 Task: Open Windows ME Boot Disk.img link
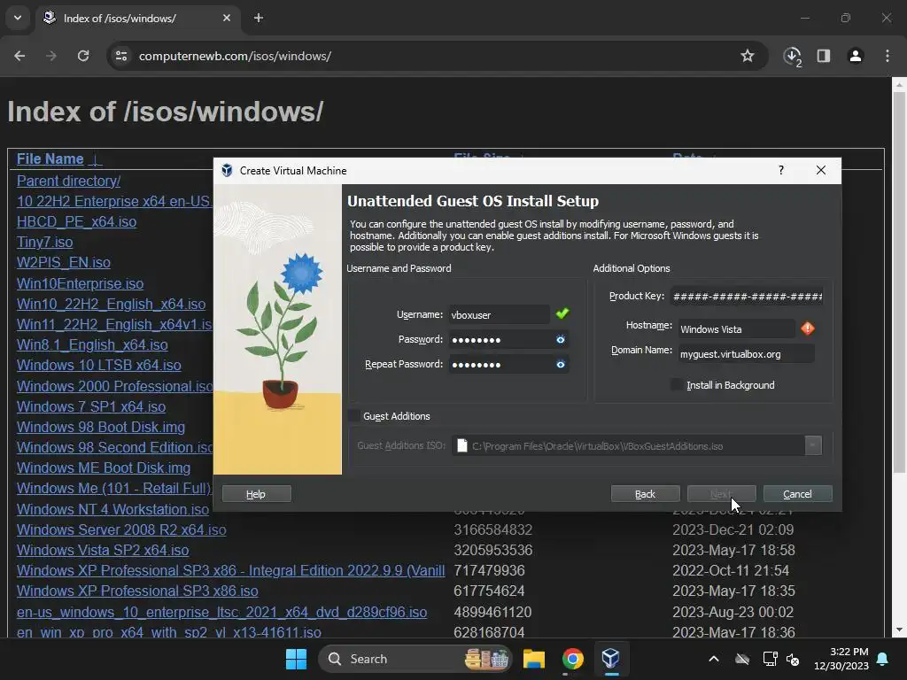[104, 467]
